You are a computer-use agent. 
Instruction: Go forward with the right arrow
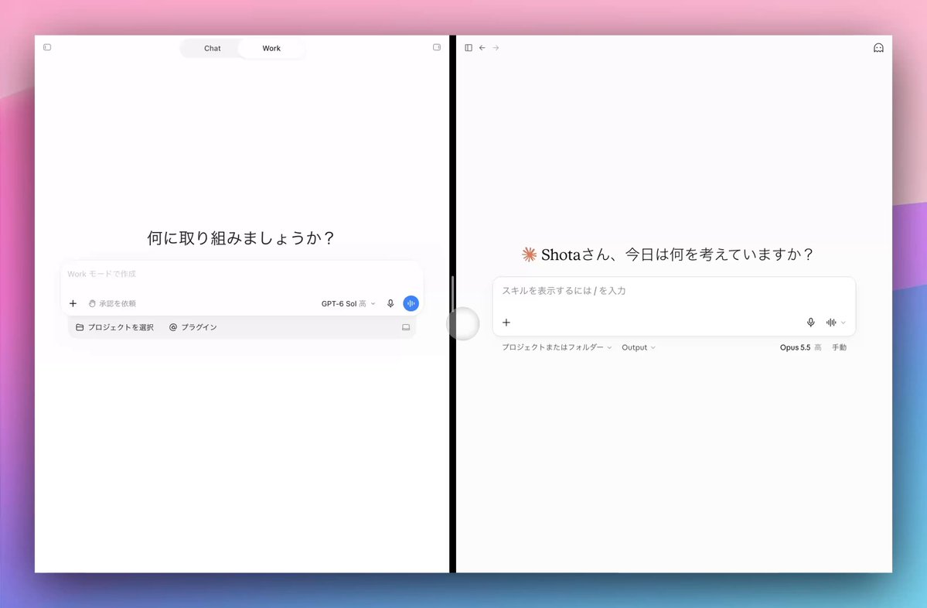point(496,48)
